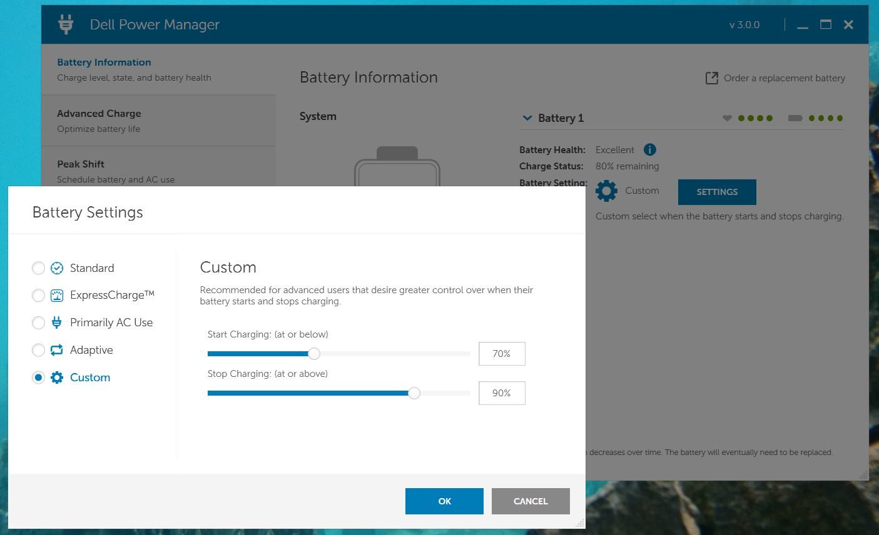The image size is (879, 535).
Task: Click the Start Charging slider track
Action: point(339,354)
